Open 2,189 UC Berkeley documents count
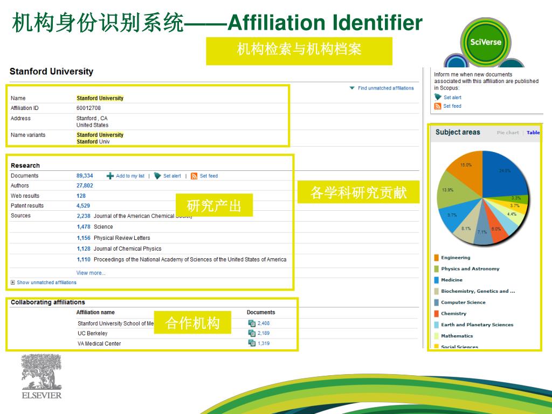The image size is (552, 414). (x=264, y=333)
